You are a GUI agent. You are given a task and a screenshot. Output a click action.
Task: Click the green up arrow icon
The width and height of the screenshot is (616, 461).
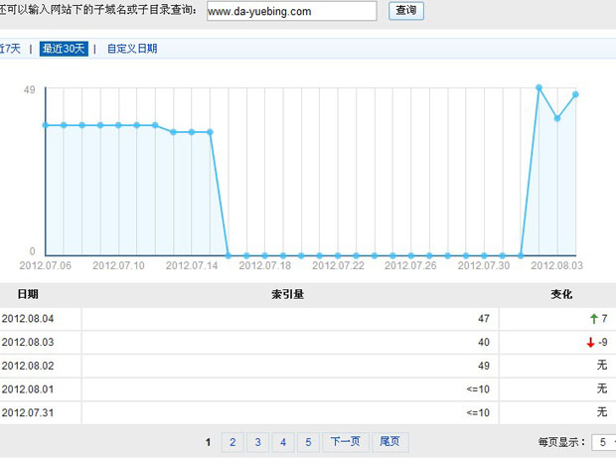(x=593, y=319)
